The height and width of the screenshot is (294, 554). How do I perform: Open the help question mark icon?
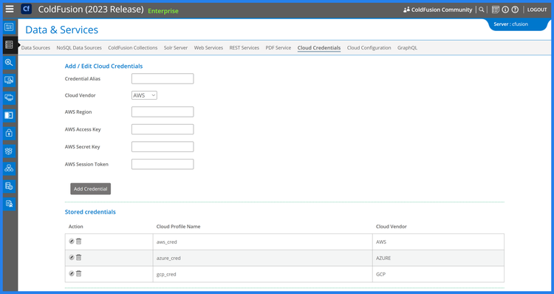[515, 10]
